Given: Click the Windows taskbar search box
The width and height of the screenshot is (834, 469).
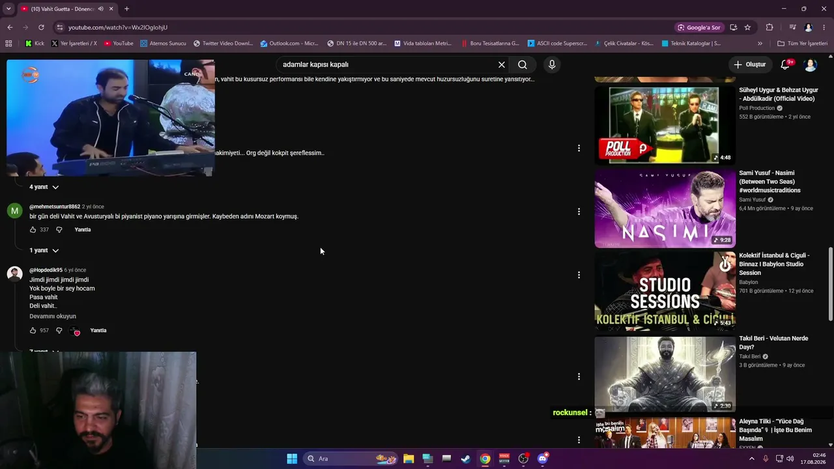Looking at the screenshot, I should click(351, 459).
